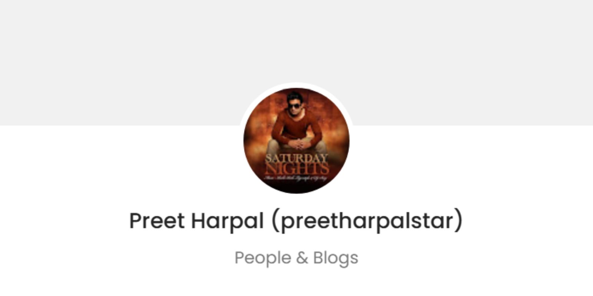Viewport: 593px width, 296px height.
Task: Open the People & Blogs category link
Action: [x=296, y=258]
